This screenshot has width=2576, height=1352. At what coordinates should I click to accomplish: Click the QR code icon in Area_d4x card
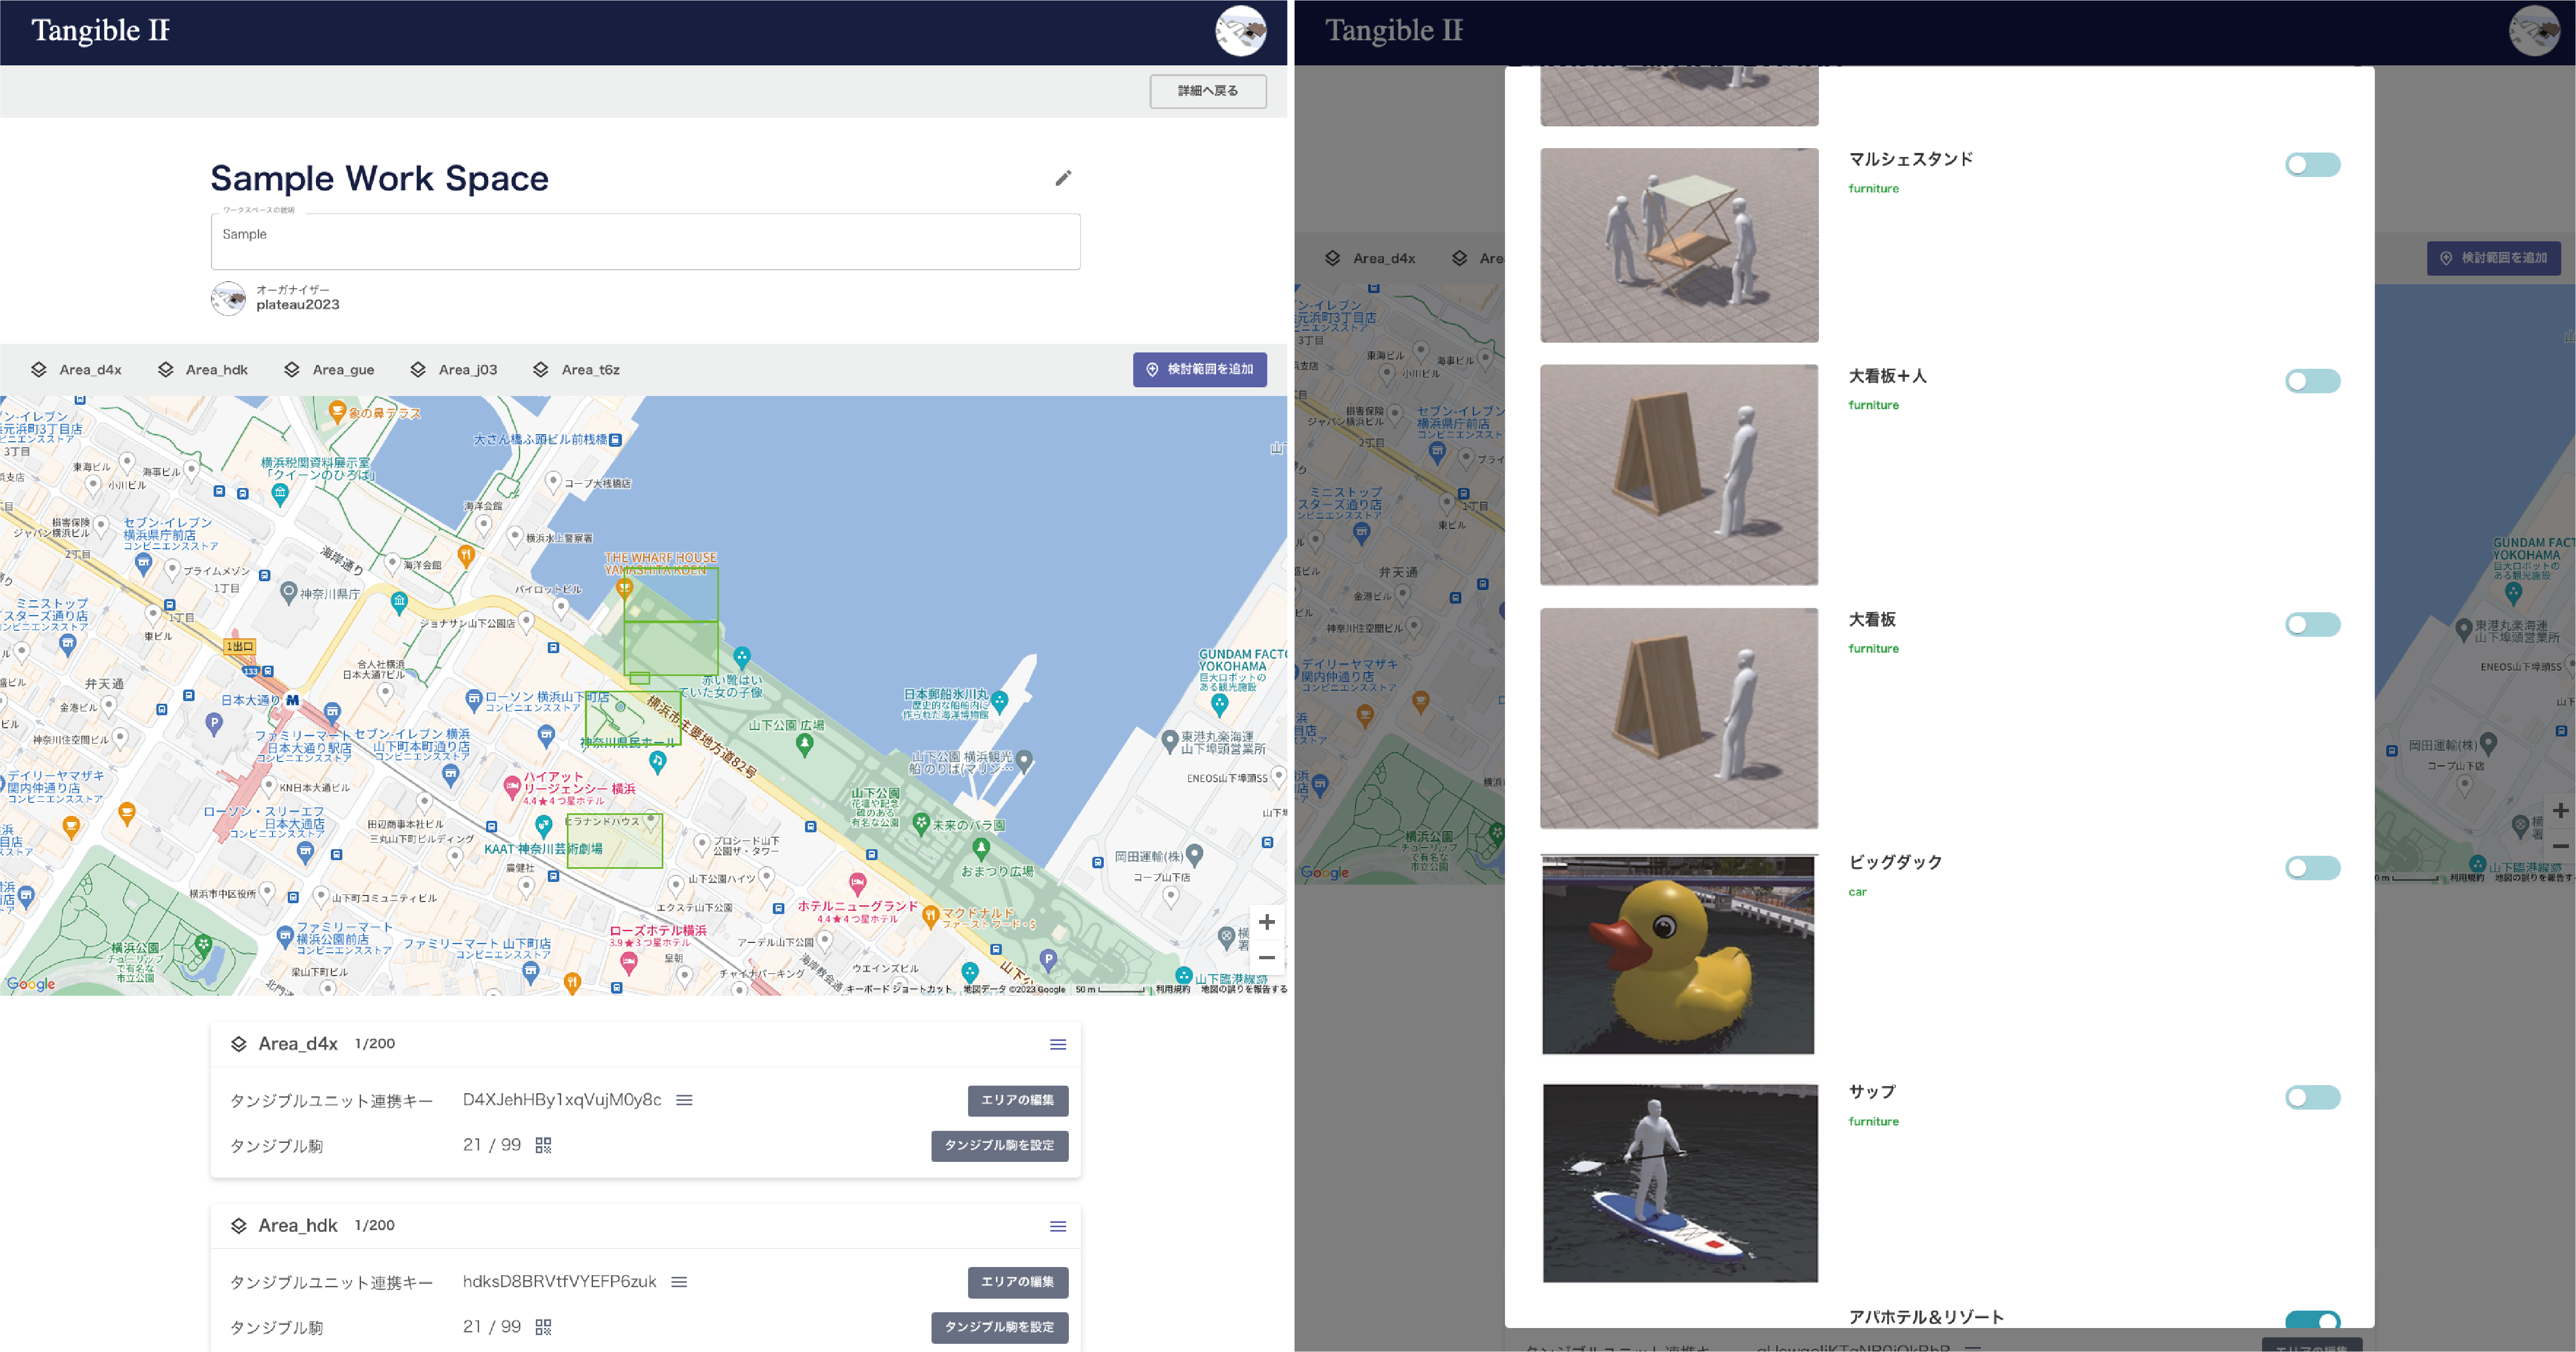pos(543,1145)
